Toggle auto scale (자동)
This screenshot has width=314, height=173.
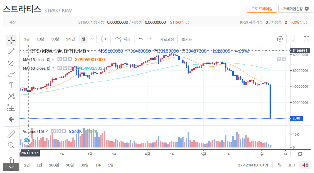[305, 165]
